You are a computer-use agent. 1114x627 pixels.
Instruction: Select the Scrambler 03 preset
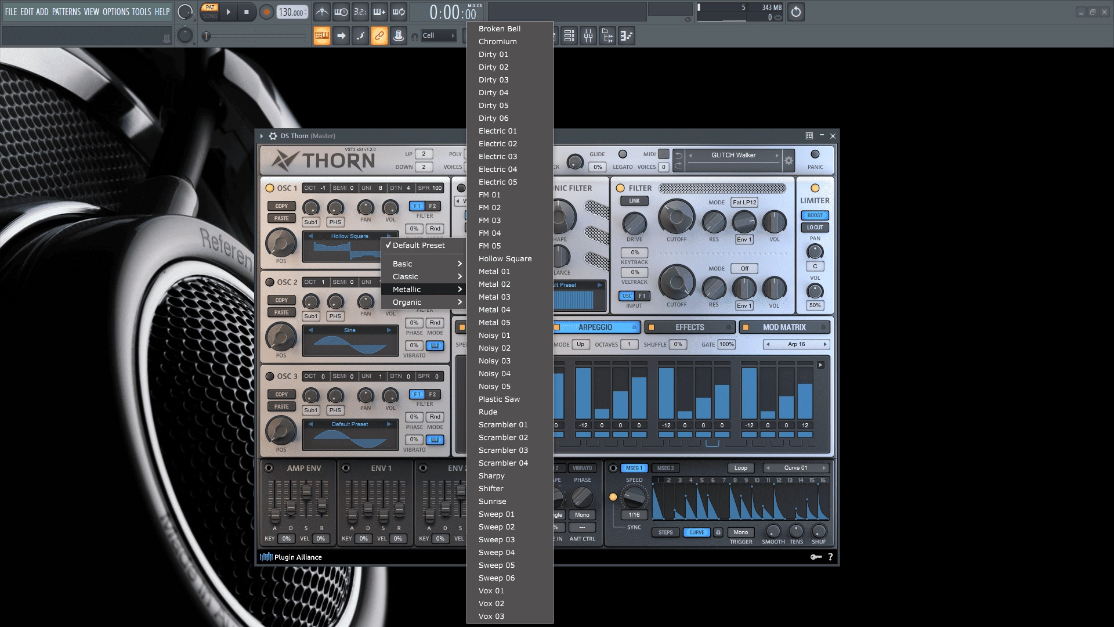(509, 450)
